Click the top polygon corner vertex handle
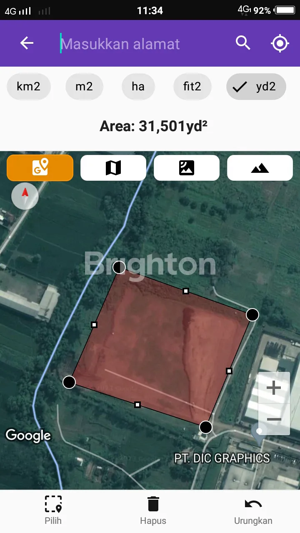This screenshot has width=300, height=533. click(119, 267)
